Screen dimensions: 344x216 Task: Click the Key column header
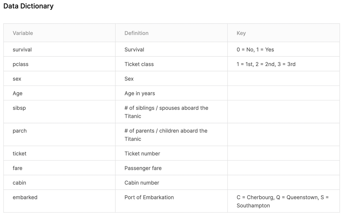pos(241,33)
